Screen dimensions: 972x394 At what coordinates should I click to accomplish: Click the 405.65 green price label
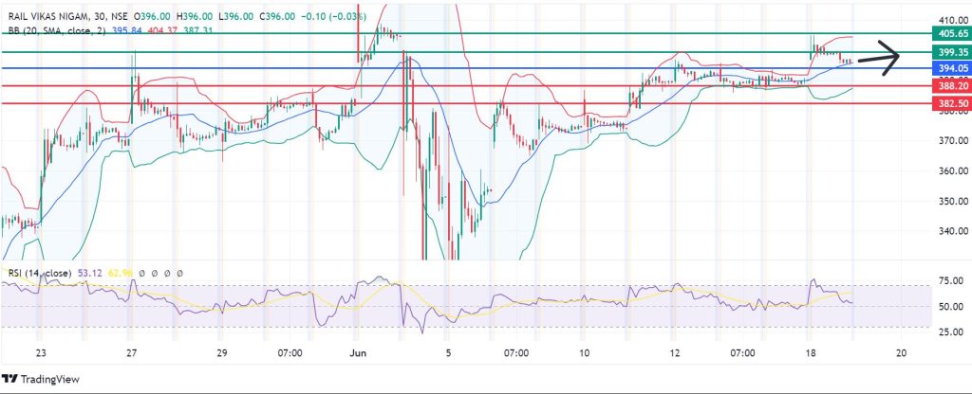pos(951,33)
